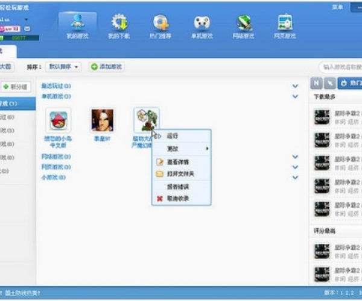362x301 pixels.
Task: Click the 版本 1.2.2 version text
Action: pyautogui.click(x=339, y=293)
